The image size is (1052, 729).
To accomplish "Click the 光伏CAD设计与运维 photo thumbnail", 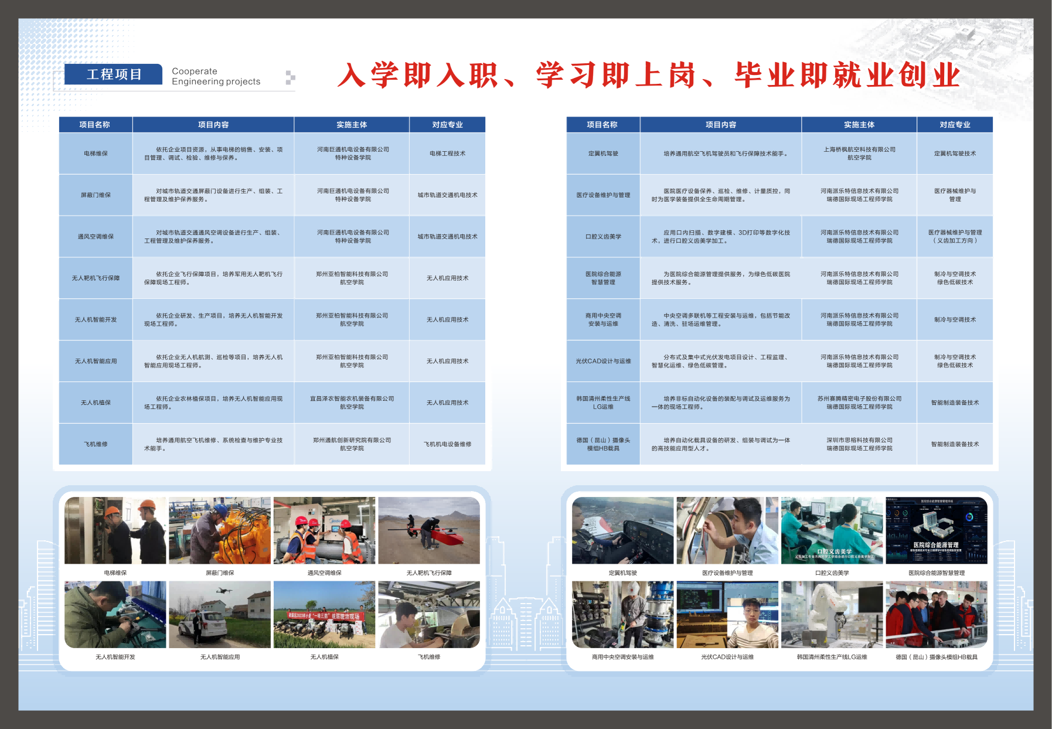I will click(727, 614).
